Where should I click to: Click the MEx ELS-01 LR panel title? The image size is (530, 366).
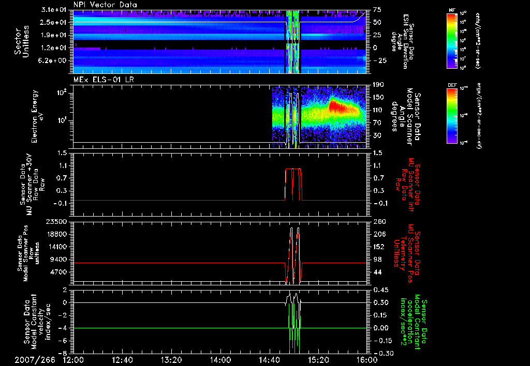pos(104,80)
